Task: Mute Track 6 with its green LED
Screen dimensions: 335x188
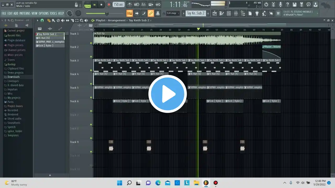Action: click(x=91, y=111)
